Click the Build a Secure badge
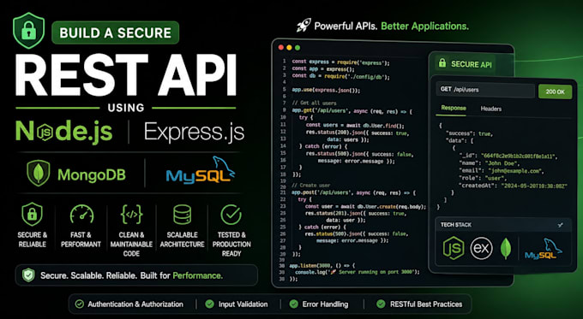583x319 pixels. click(x=115, y=32)
